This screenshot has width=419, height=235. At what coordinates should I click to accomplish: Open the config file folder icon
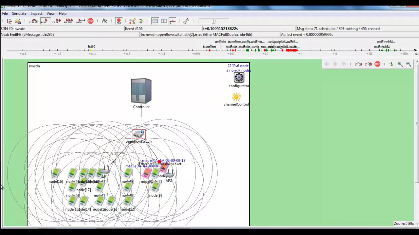[x=18, y=21]
